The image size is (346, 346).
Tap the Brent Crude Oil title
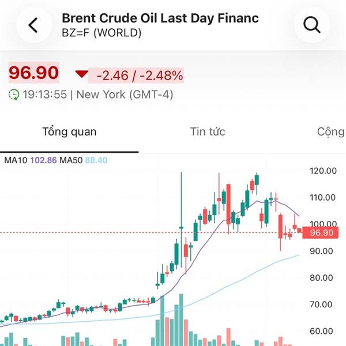pyautogui.click(x=160, y=18)
